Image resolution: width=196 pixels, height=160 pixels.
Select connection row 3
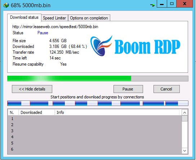coord(95,131)
